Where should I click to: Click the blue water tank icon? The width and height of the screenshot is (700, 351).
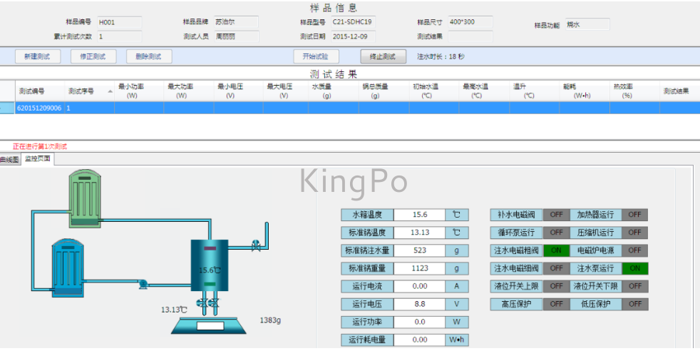68,268
